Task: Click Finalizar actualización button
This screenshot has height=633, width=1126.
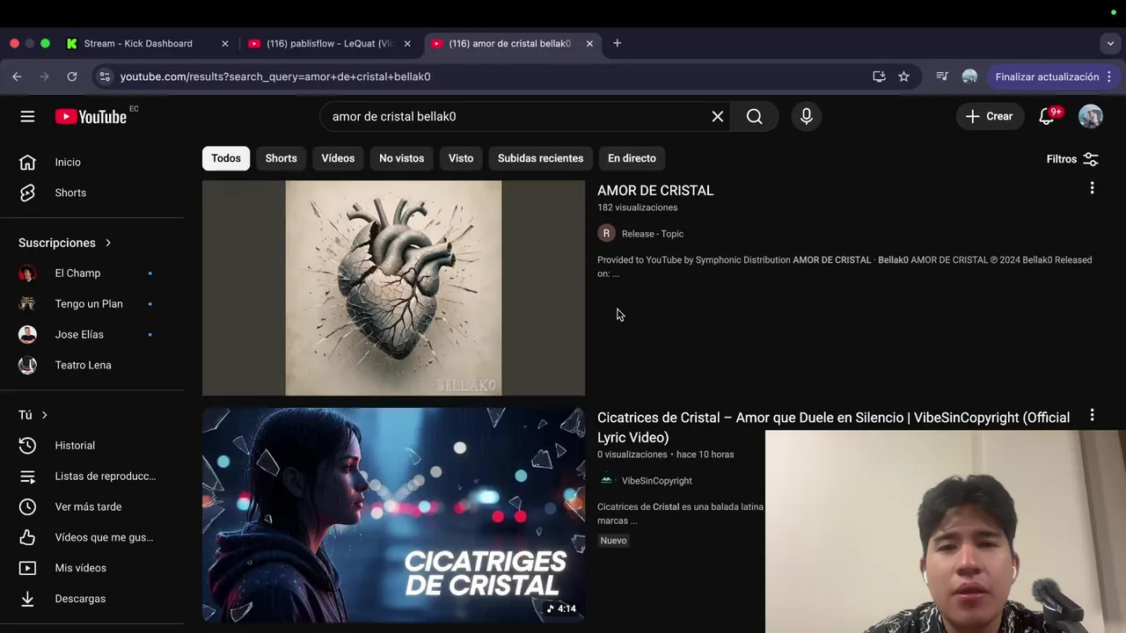Action: pos(1053,76)
